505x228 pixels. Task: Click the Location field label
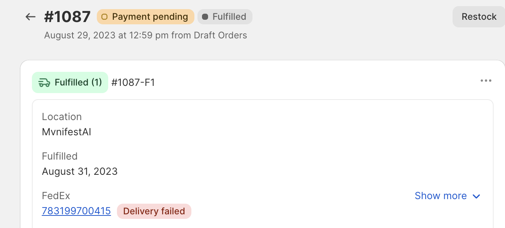coord(62,117)
